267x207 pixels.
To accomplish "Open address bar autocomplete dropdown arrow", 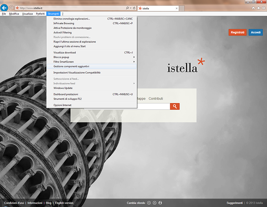I will tap(131, 8).
